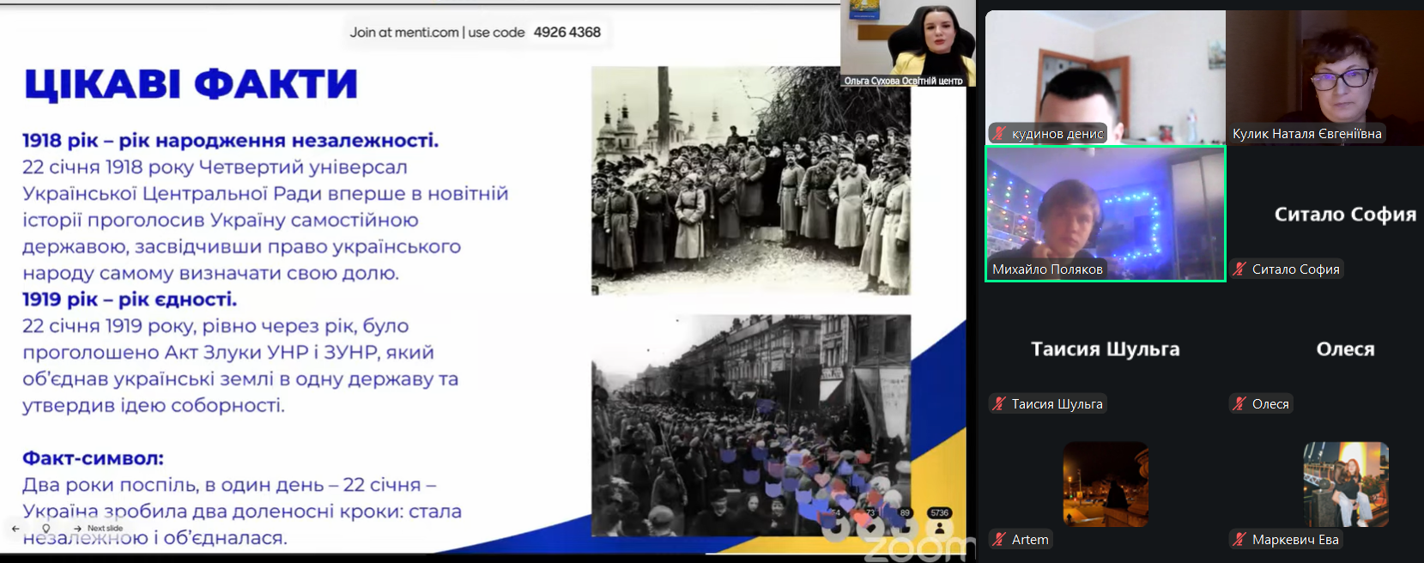Click Маркевич Ева's profile picture
The width and height of the screenshot is (1424, 563).
tap(1346, 484)
